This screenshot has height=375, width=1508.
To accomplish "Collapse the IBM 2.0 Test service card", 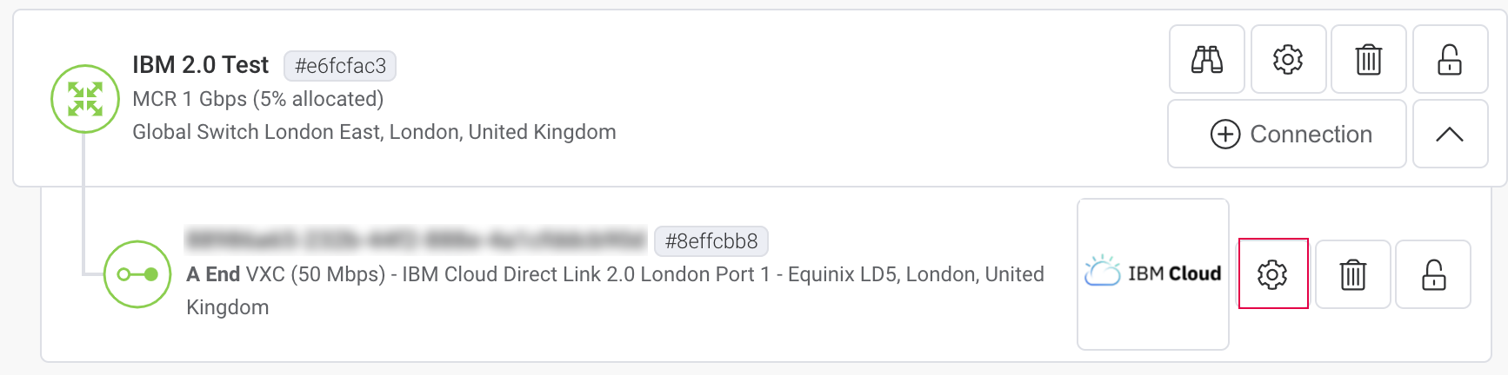I will click(1450, 135).
